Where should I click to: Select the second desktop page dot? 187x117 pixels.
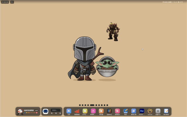[83, 105]
